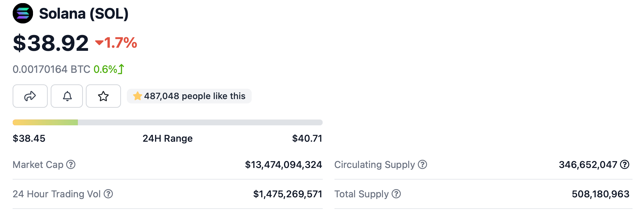Click the $1,475,269,571 trading volume value
This screenshot has width=643, height=223.
pos(287,194)
